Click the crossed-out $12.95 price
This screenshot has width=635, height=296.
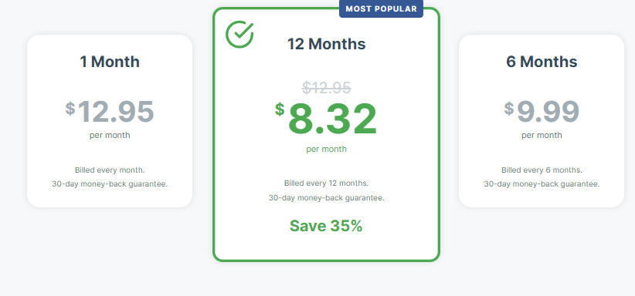327,87
